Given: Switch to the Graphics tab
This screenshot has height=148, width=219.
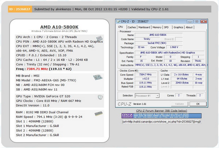Looking at the screenshot, I should [178, 27].
